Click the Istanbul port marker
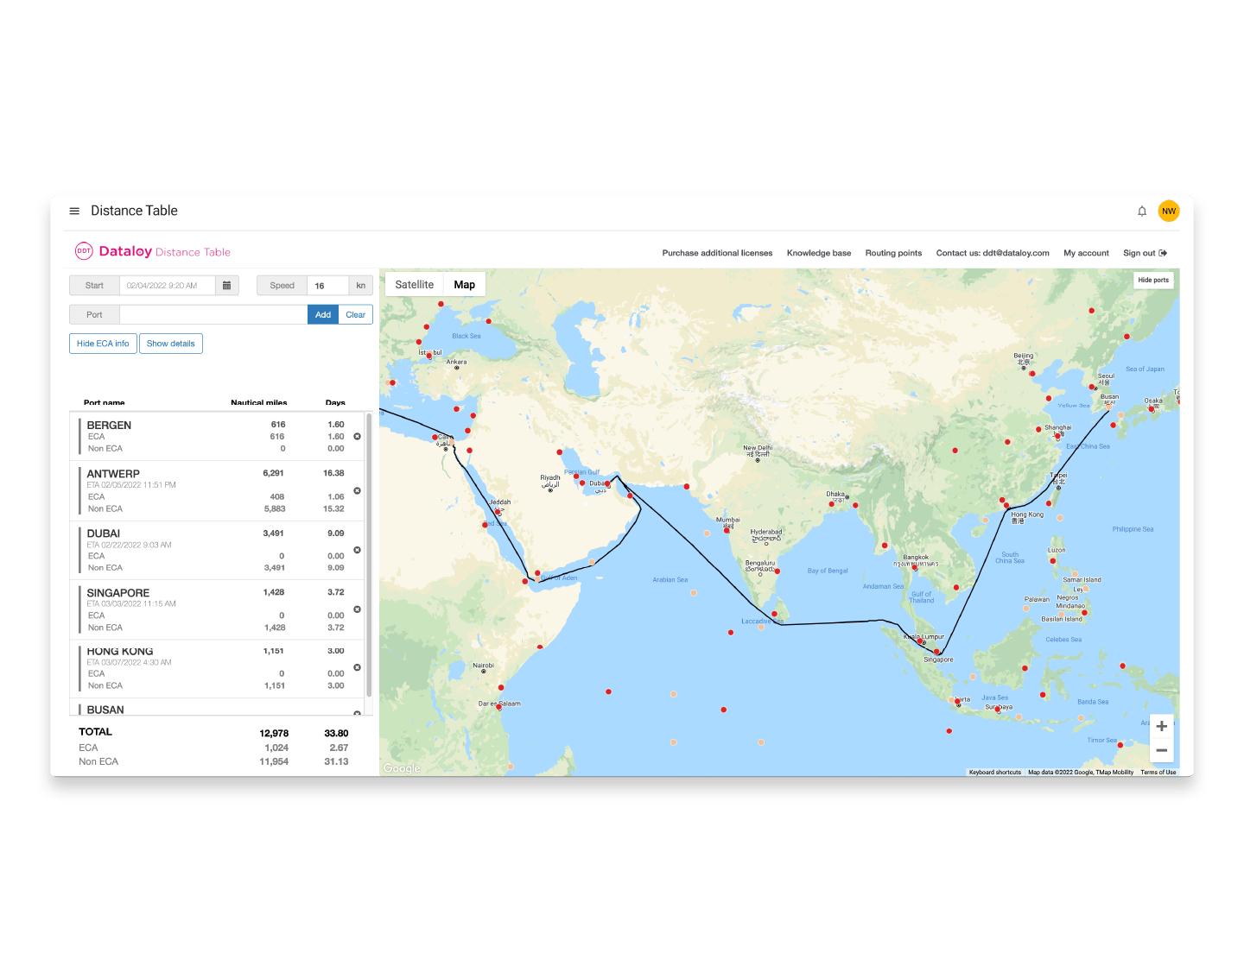The height and width of the screenshot is (972, 1244). click(428, 356)
